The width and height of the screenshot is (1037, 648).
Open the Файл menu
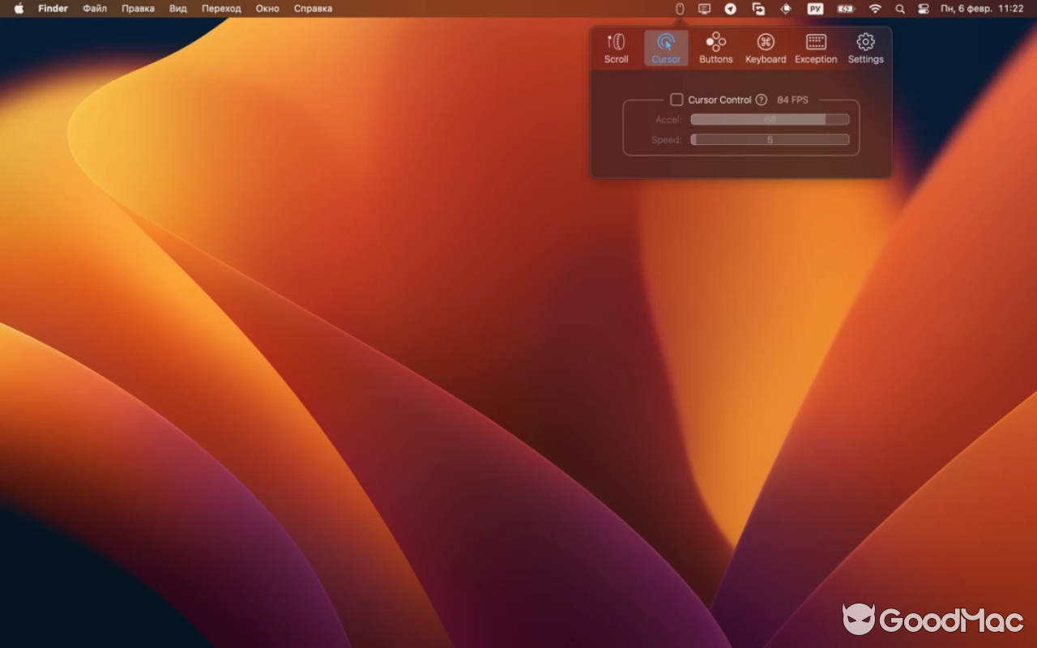tap(94, 9)
